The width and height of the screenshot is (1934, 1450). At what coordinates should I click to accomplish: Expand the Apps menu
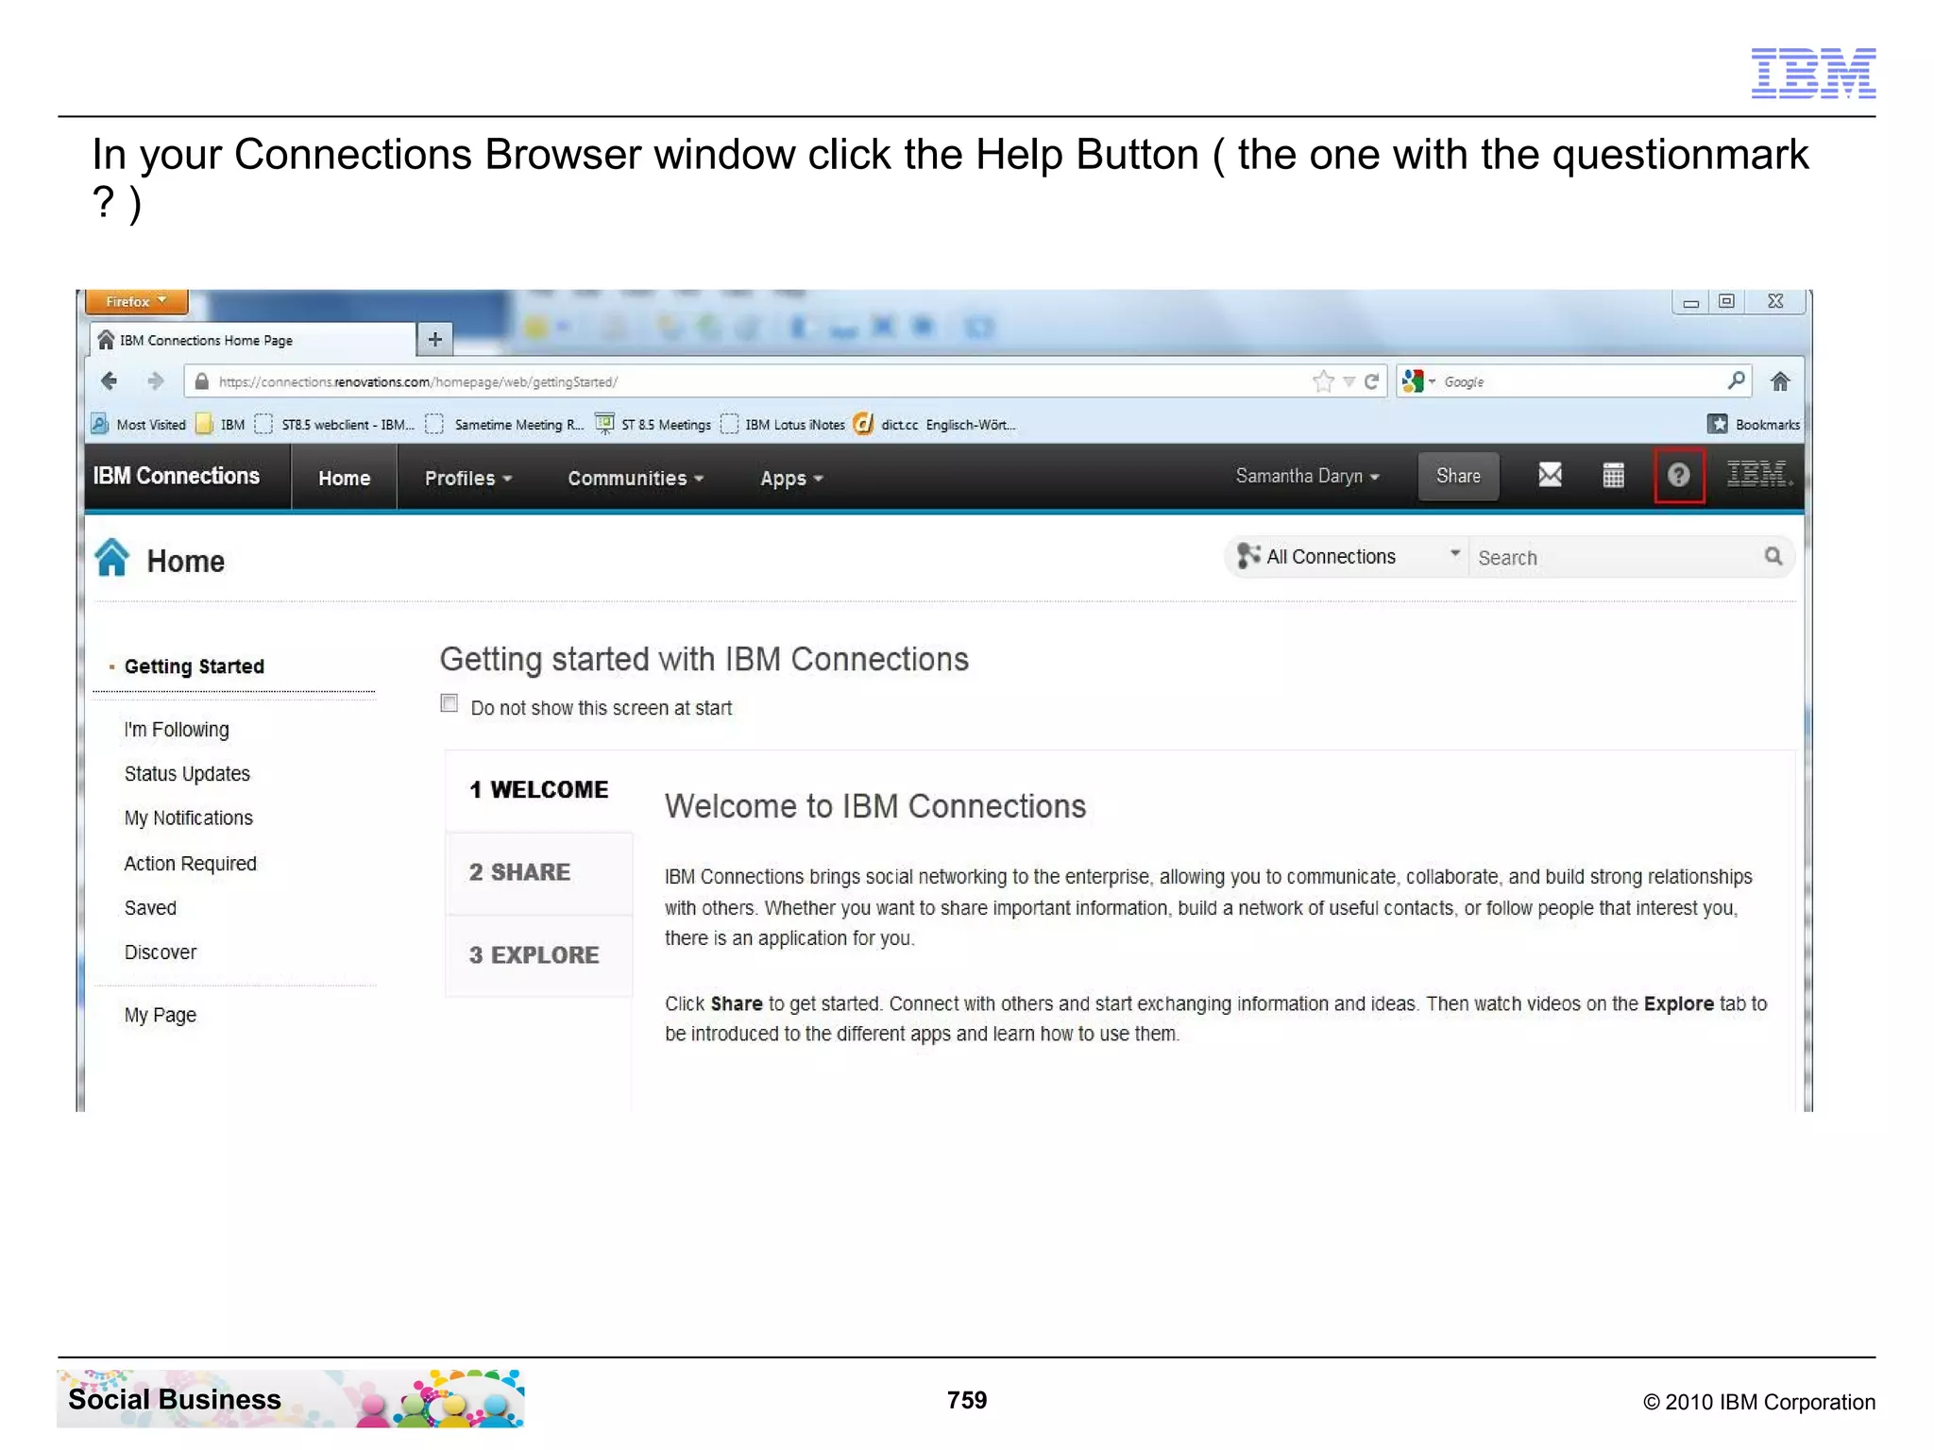(x=791, y=478)
